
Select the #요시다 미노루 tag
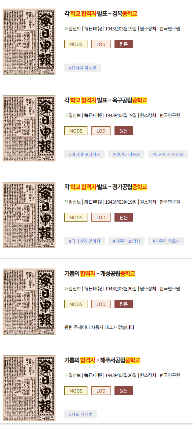(82, 68)
